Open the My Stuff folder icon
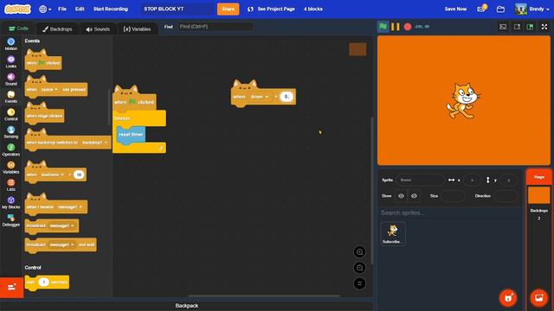Viewport: 554px width, 311px height. 500,10
